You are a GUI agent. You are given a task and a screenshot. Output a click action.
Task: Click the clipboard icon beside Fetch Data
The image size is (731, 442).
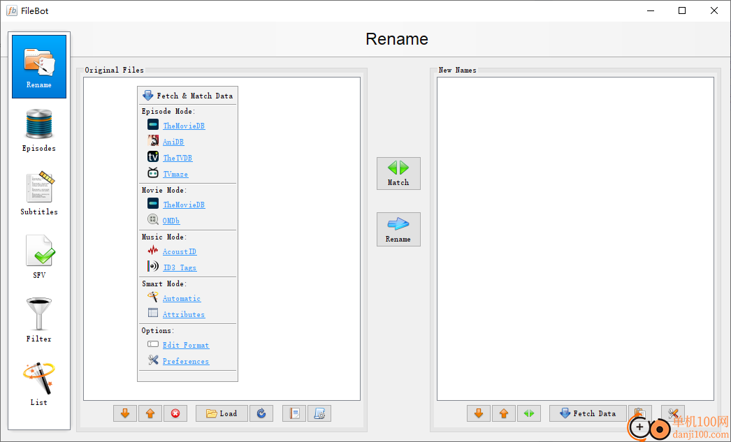640,413
